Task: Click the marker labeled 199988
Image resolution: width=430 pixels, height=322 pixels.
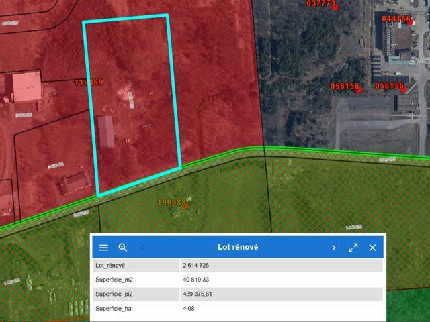Action: coord(187,200)
